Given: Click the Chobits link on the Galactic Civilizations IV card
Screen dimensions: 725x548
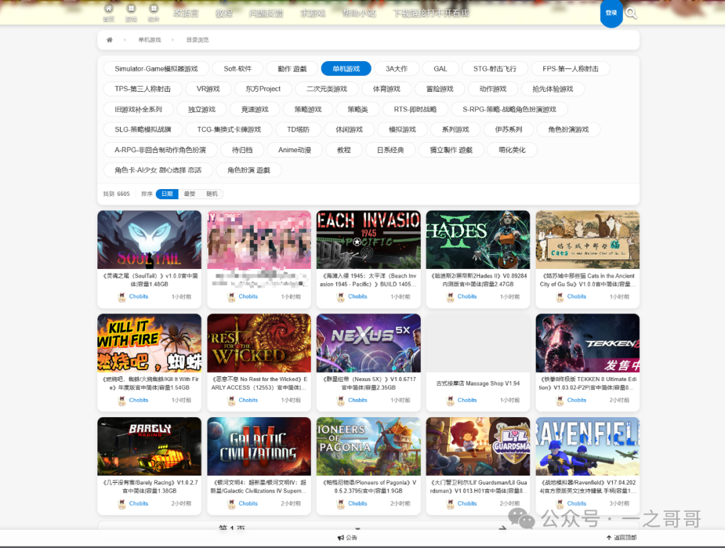Looking at the screenshot, I should coord(248,504).
